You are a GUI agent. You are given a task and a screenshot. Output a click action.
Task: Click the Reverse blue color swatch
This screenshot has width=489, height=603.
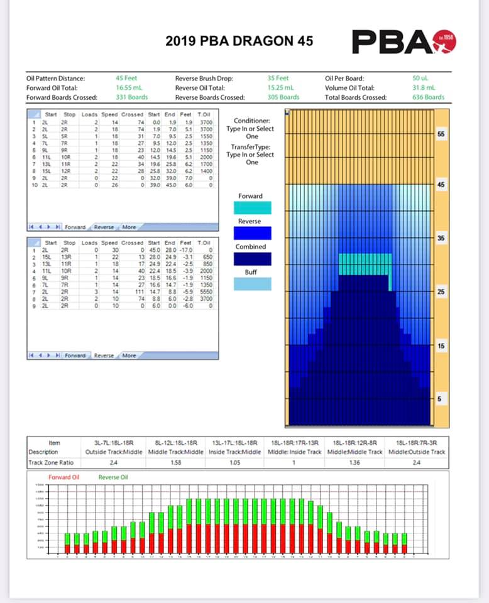click(x=253, y=233)
